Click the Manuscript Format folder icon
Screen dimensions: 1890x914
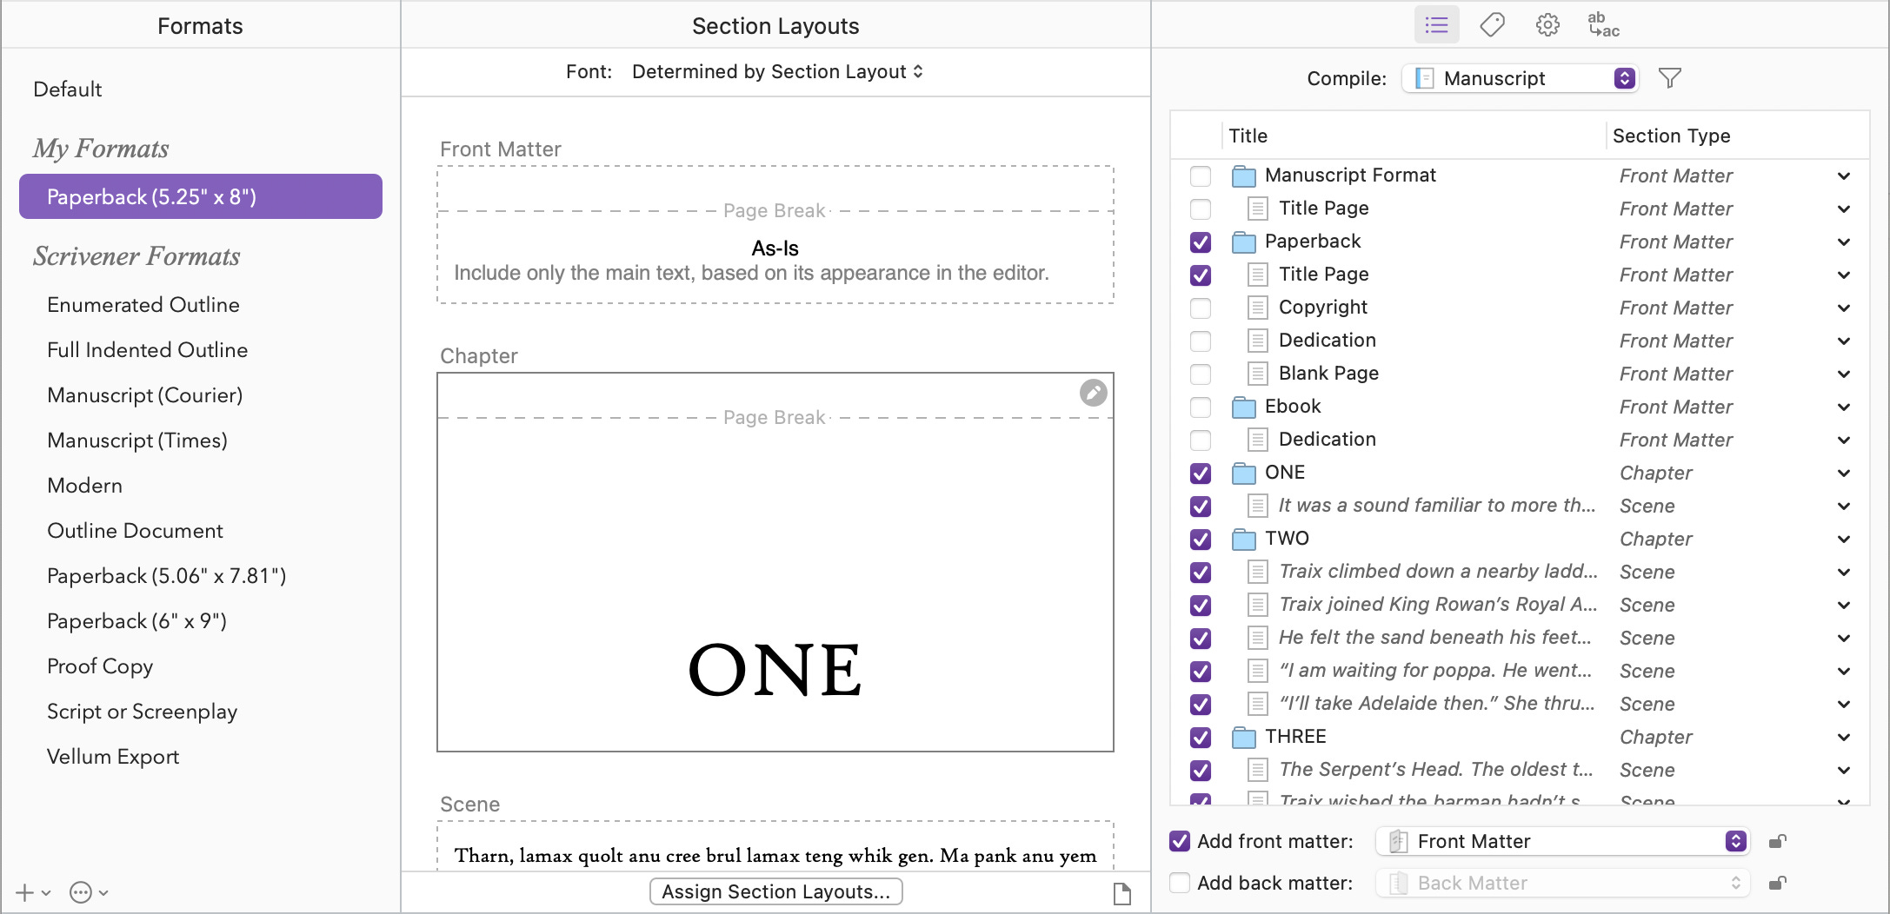[1244, 176]
